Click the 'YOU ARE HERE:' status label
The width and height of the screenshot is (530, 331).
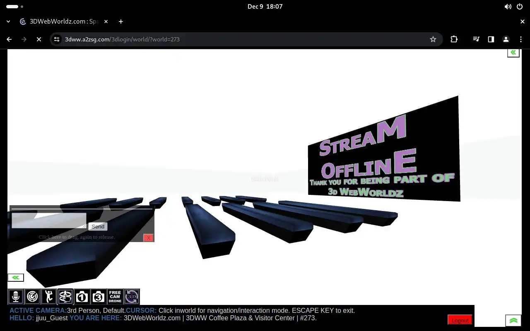pos(96,318)
